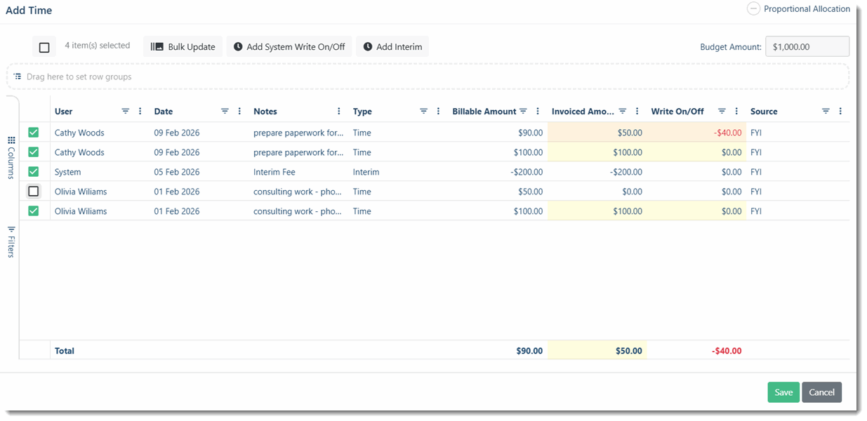Check Olivia Wiliams $50.00 row checkbox
Image resolution: width=867 pixels, height=421 pixels.
tap(33, 192)
